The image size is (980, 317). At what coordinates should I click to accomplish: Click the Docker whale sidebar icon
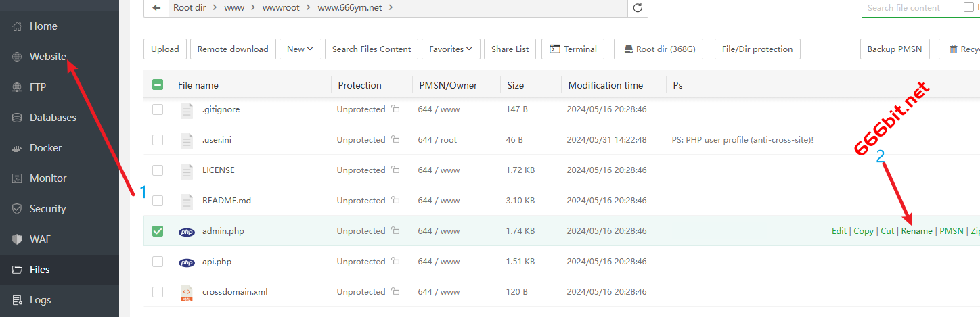click(18, 148)
